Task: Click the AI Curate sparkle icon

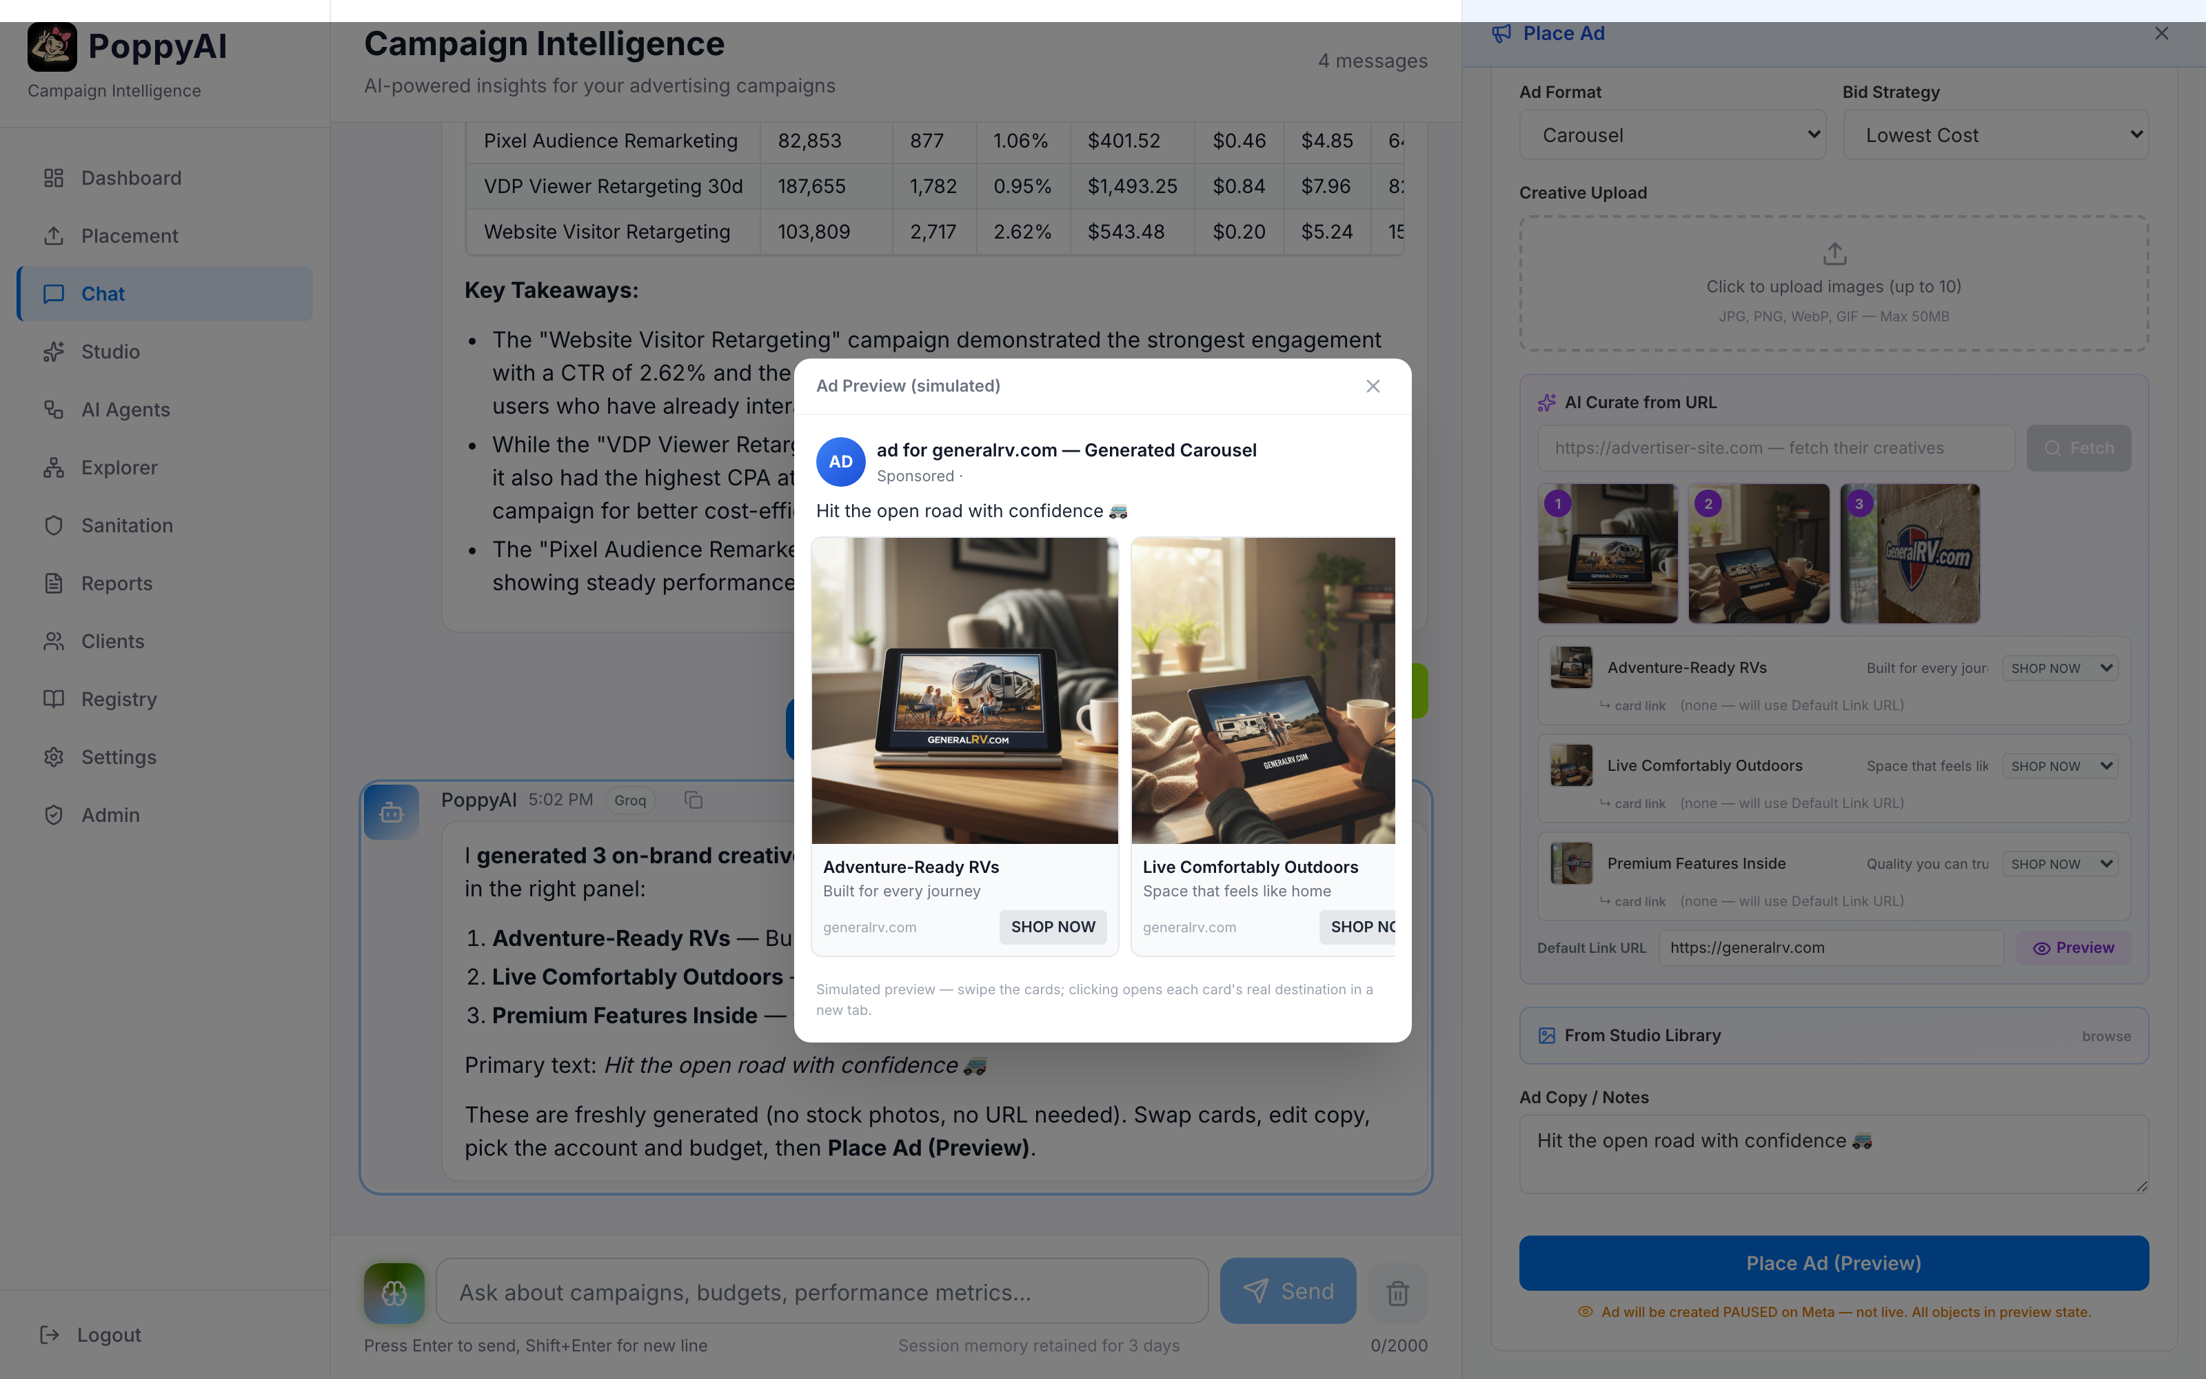Action: click(x=1547, y=402)
